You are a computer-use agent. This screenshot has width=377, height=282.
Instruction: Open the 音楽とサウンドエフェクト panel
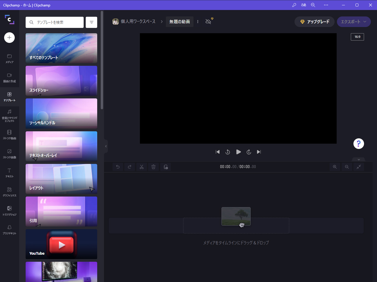click(9, 115)
